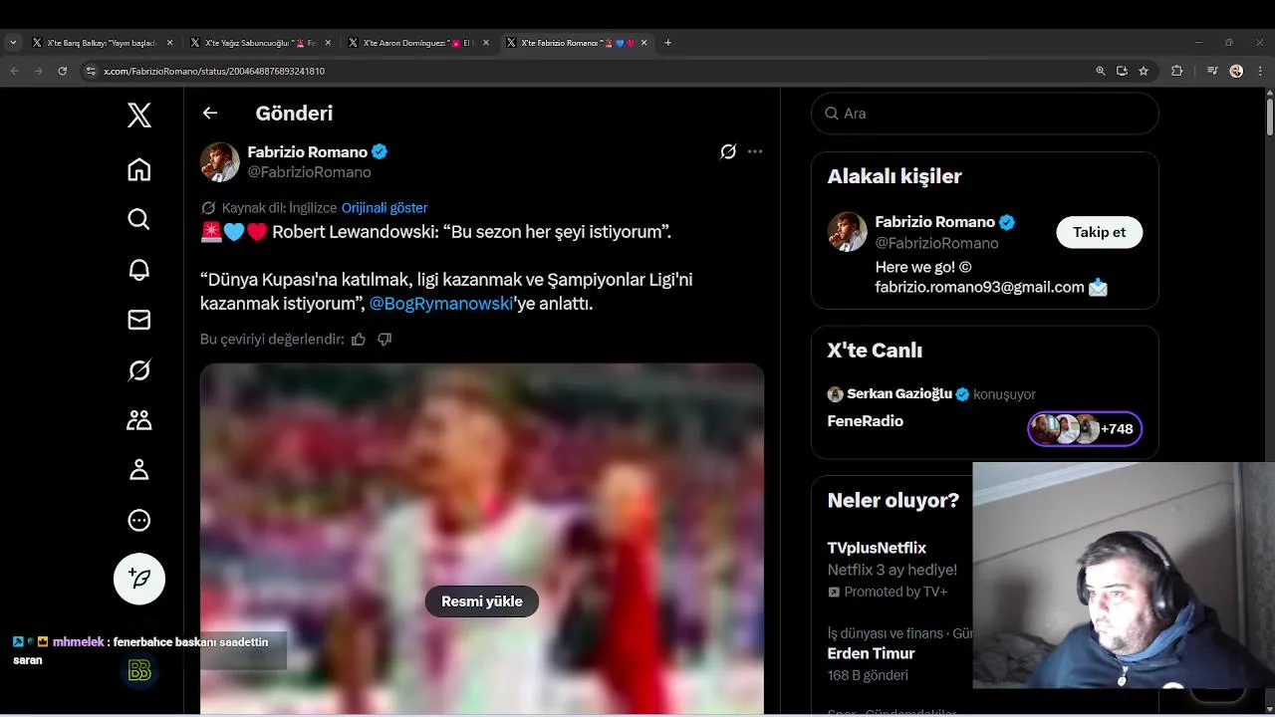
Task: Click back arrow next to Gönderi
Action: click(x=210, y=113)
